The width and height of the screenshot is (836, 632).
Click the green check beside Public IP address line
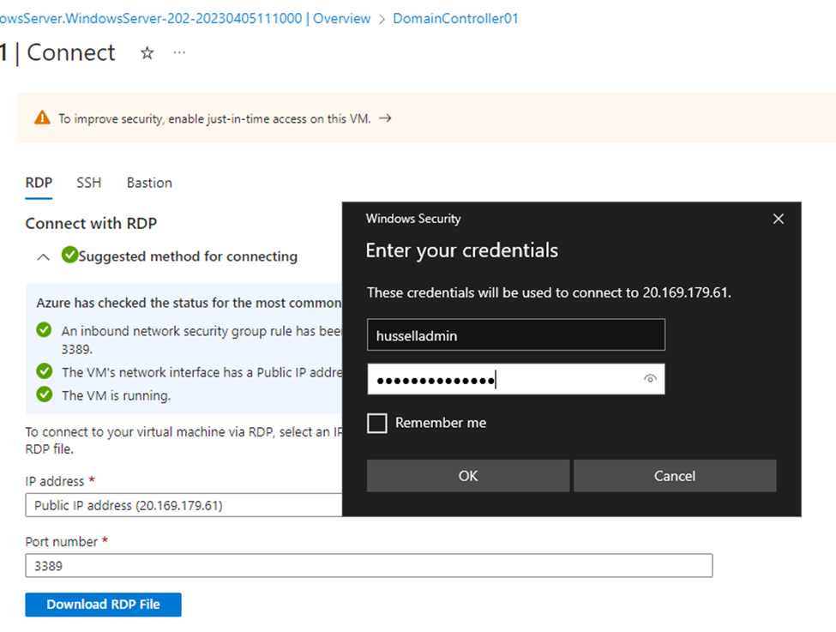[x=45, y=370]
